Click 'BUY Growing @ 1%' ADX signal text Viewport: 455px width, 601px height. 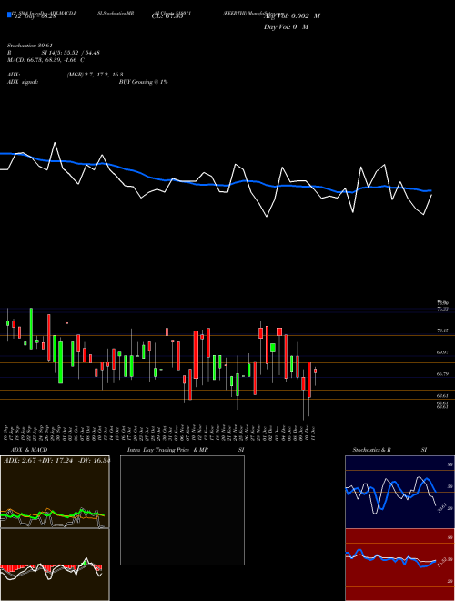(x=143, y=82)
